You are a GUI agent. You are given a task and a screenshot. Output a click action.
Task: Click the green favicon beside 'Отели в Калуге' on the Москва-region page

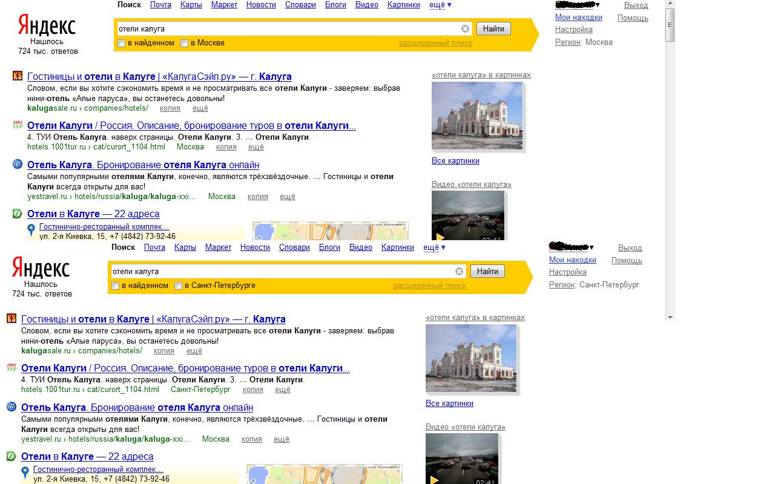(x=18, y=214)
